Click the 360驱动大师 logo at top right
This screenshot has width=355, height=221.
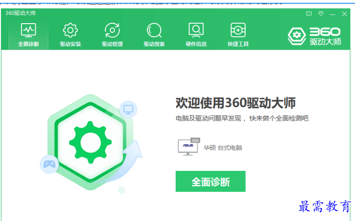pyautogui.click(x=314, y=36)
